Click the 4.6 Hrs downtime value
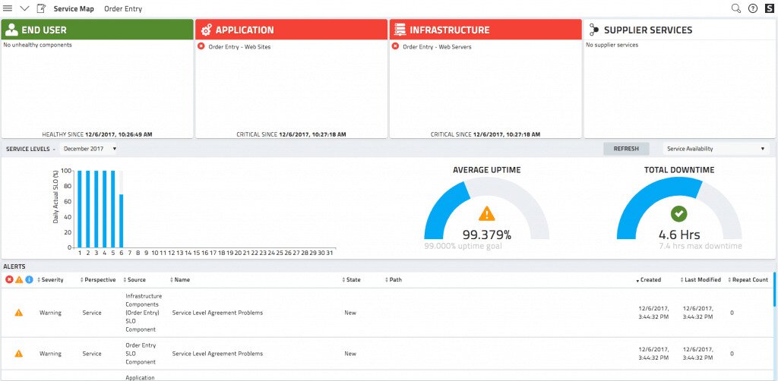The image size is (778, 381). 679,235
